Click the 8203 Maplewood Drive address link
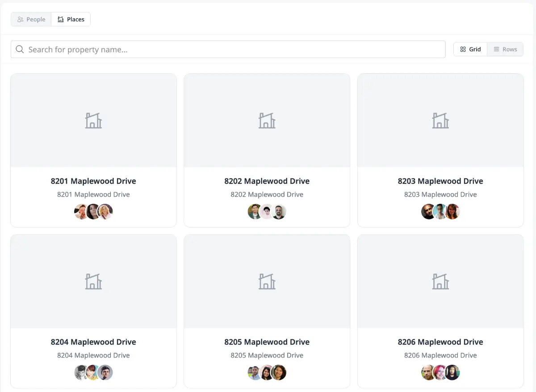536x392 pixels. pos(440,194)
